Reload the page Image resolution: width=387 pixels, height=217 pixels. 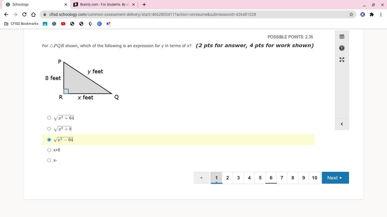tap(24, 14)
